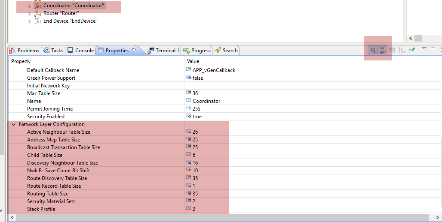
Task: Edit Child Table Size value 6
Action: 194,155
